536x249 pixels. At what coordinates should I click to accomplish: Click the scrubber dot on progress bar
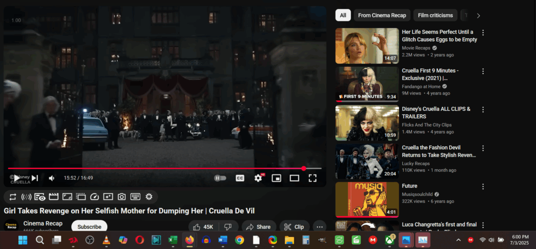tap(304, 169)
